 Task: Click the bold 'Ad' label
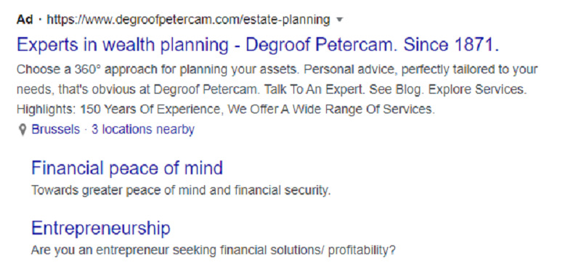(25, 20)
